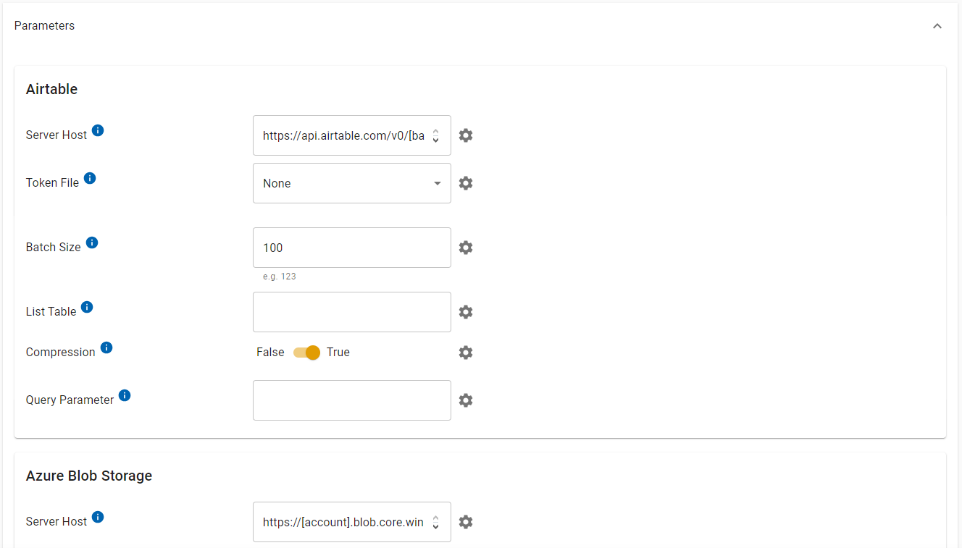Open gear settings for Compression toggle

[x=466, y=353]
